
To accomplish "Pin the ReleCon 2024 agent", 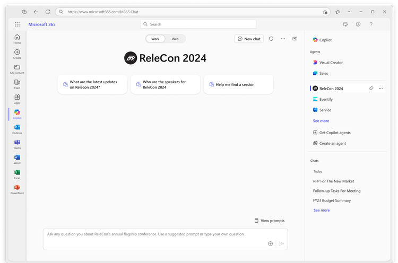I will point(371,88).
